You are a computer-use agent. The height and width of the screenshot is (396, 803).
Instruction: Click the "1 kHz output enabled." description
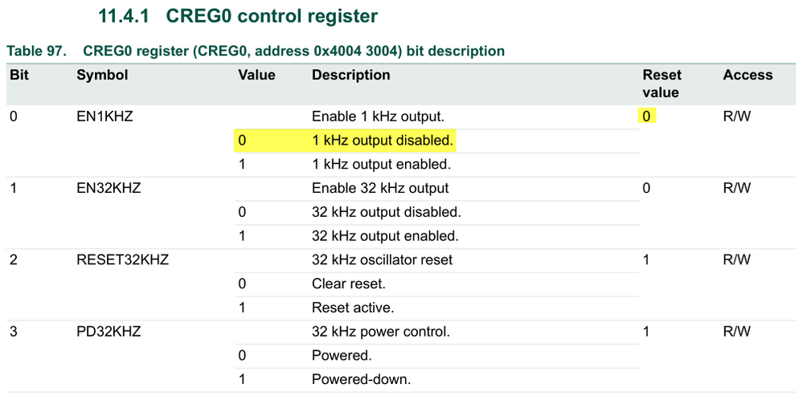coord(381,165)
